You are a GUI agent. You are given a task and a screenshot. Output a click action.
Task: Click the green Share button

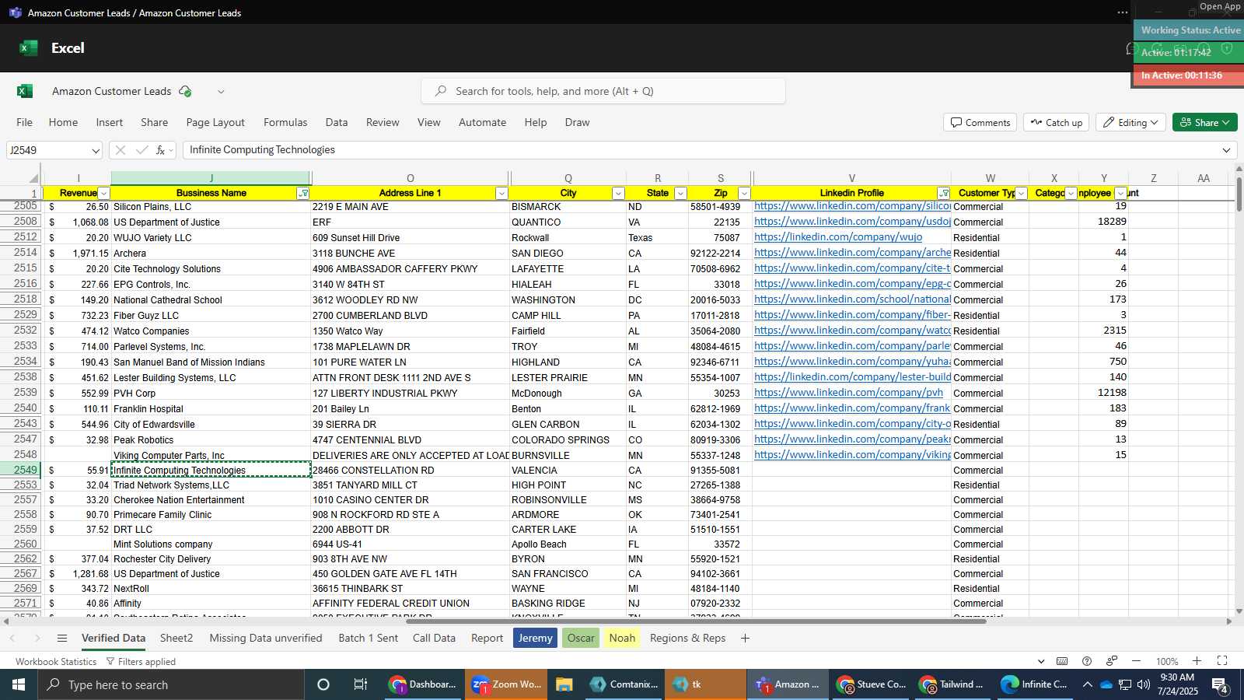pos(1204,123)
